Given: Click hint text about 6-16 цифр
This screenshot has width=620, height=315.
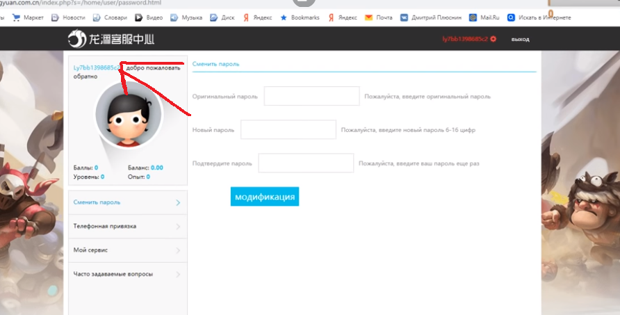Looking at the screenshot, I should [408, 130].
